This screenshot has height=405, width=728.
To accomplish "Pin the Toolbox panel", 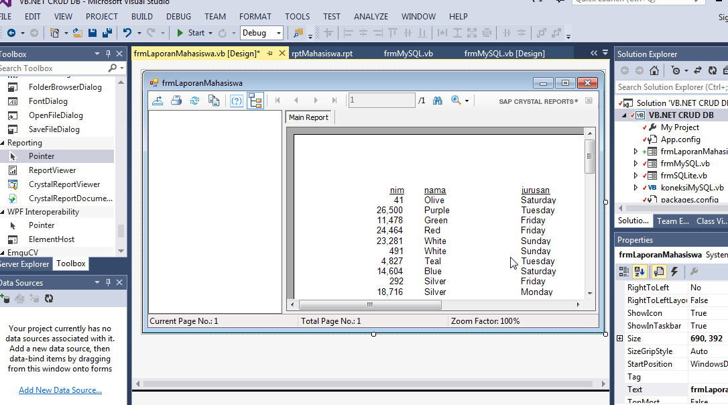I will pyautogui.click(x=108, y=54).
